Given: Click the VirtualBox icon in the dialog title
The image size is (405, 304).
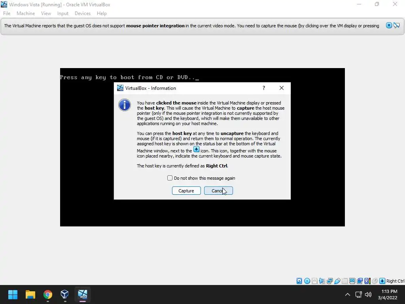Looking at the screenshot, I should pyautogui.click(x=120, y=88).
